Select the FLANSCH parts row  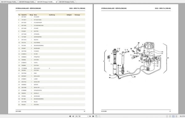click(51, 51)
